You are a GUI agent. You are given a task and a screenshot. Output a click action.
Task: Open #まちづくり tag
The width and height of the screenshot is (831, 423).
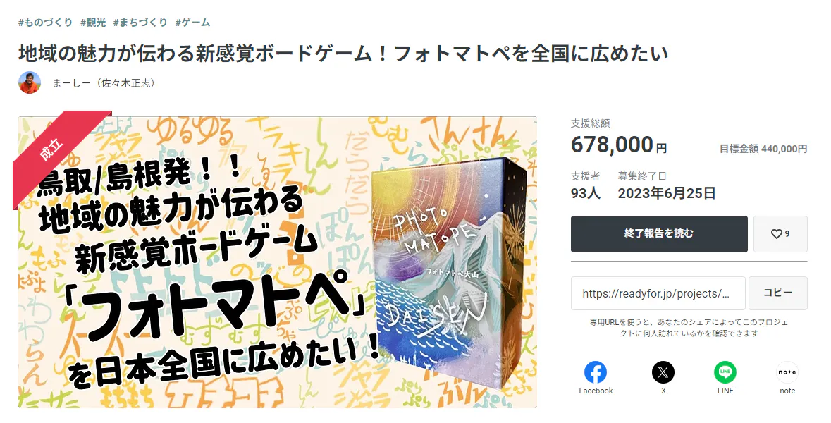tap(140, 23)
